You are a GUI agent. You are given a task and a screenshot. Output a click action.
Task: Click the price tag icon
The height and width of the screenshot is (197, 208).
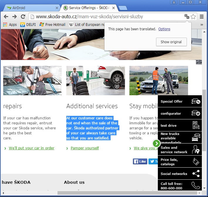click(x=196, y=161)
